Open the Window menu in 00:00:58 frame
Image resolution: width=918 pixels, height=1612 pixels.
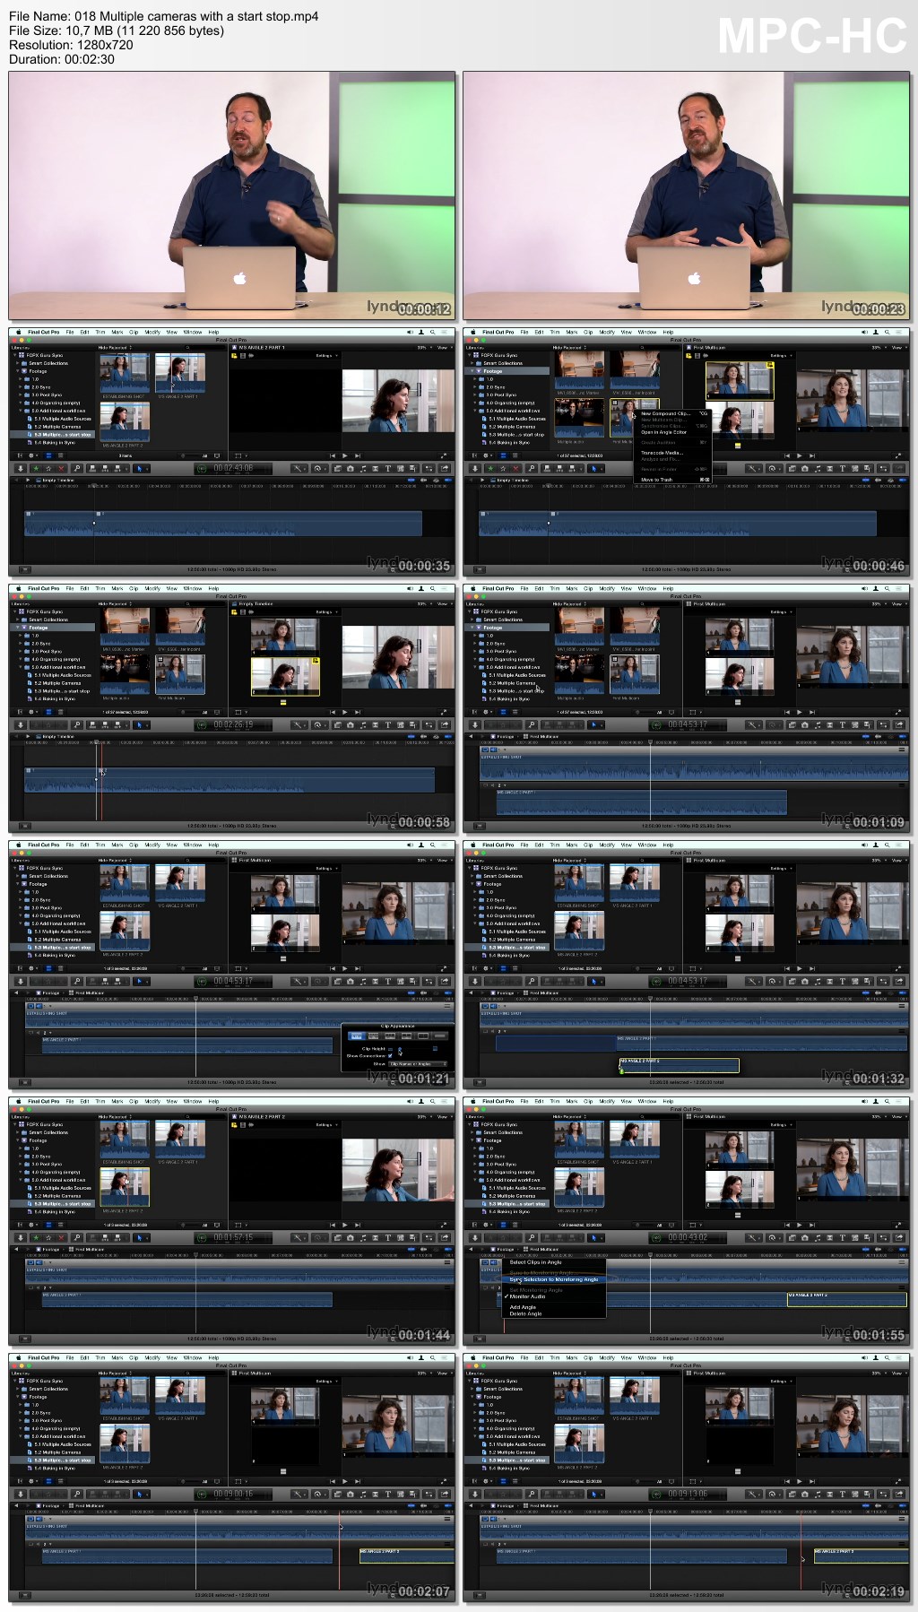click(x=193, y=588)
